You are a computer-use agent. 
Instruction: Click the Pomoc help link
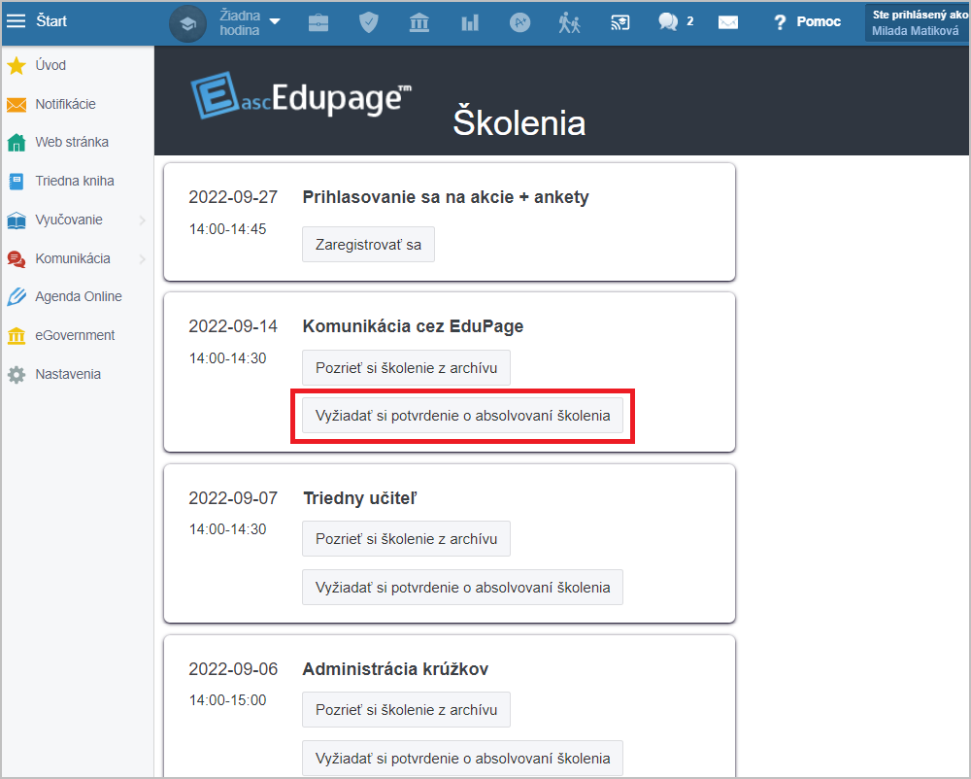click(819, 21)
